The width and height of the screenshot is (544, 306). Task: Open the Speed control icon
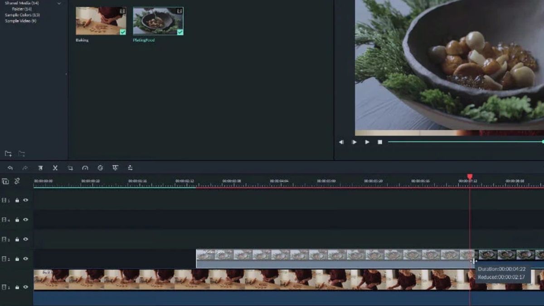(86, 168)
